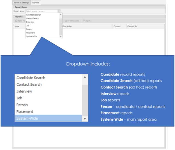The image size is (175, 150).
Task: Click the Save disk icon in the Reports toolbar
Action: pos(84,21)
